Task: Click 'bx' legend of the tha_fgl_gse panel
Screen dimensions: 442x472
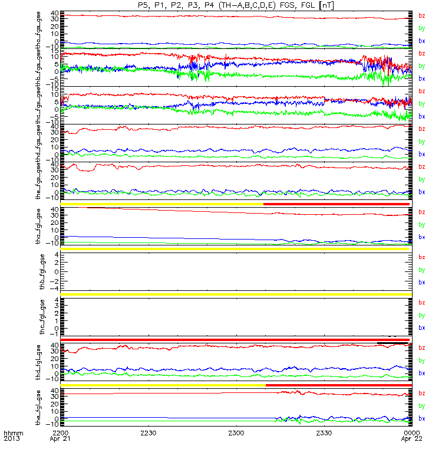Action: pyautogui.click(x=421, y=237)
